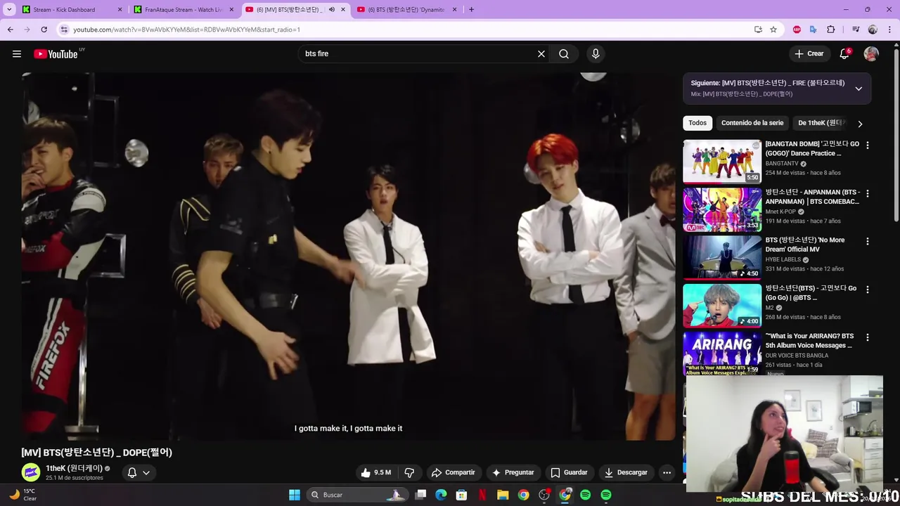Clear the 'bts fire' search text

(541, 54)
